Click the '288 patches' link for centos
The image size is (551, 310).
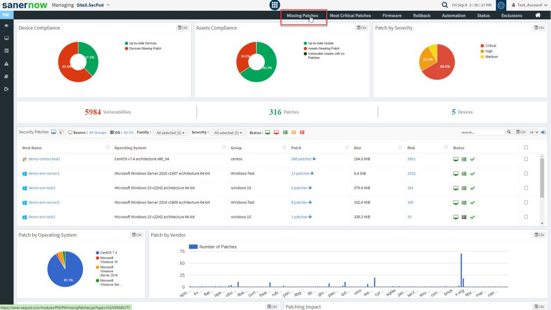[x=302, y=159]
